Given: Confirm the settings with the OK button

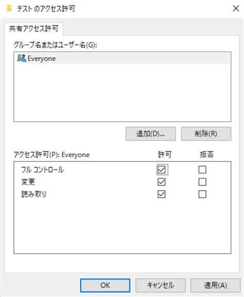Looking at the screenshot, I should click(105, 285).
